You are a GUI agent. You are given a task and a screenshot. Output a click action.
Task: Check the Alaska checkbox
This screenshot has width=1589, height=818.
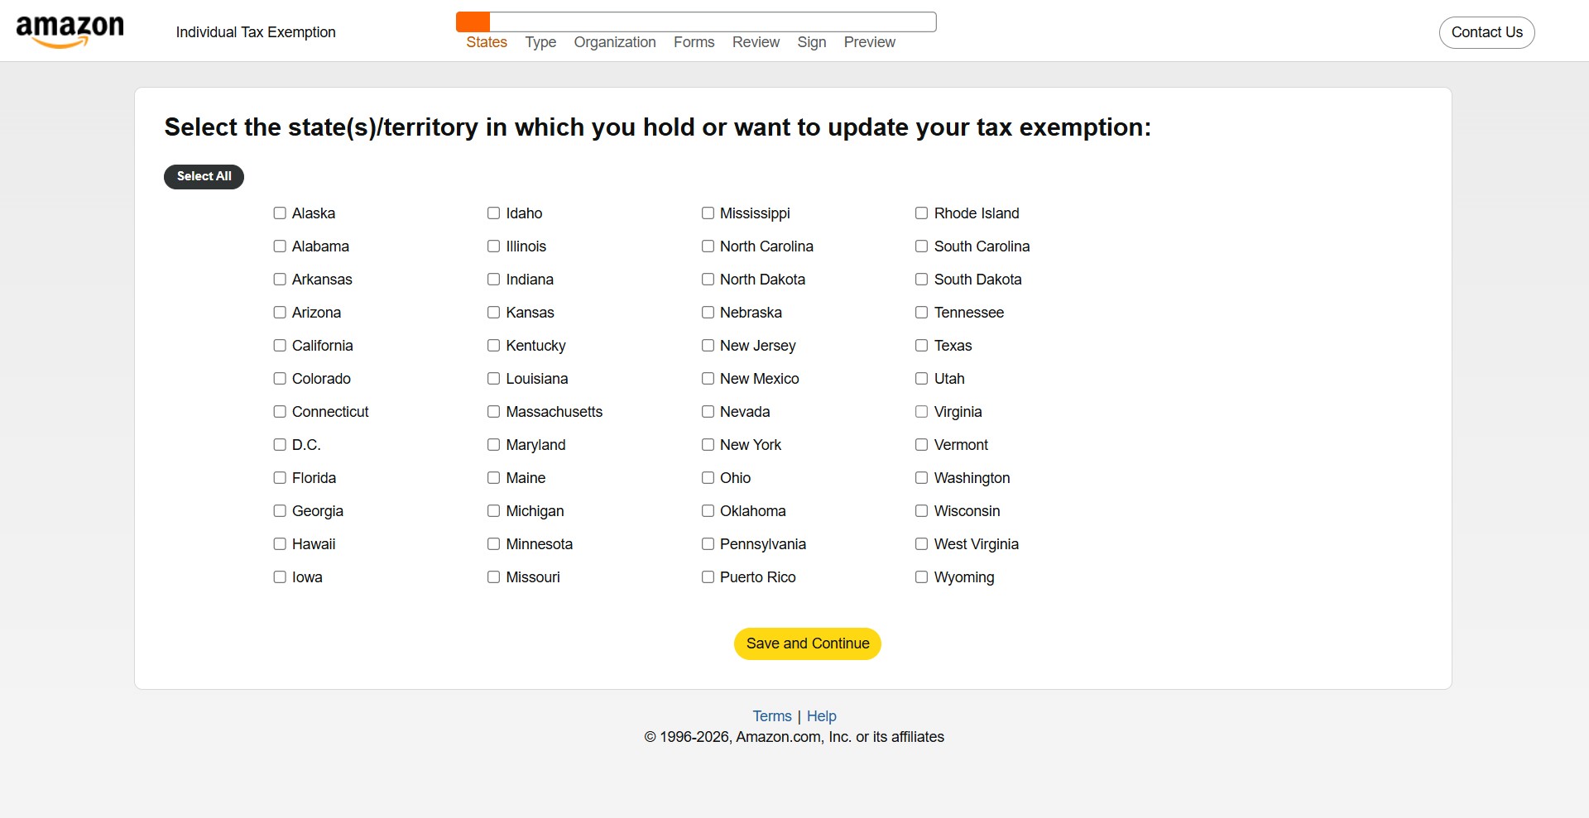tap(279, 213)
